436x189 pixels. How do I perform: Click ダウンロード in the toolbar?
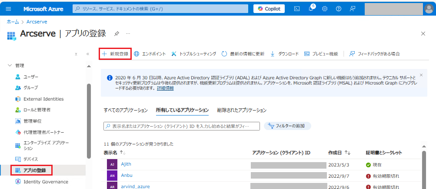(284, 54)
